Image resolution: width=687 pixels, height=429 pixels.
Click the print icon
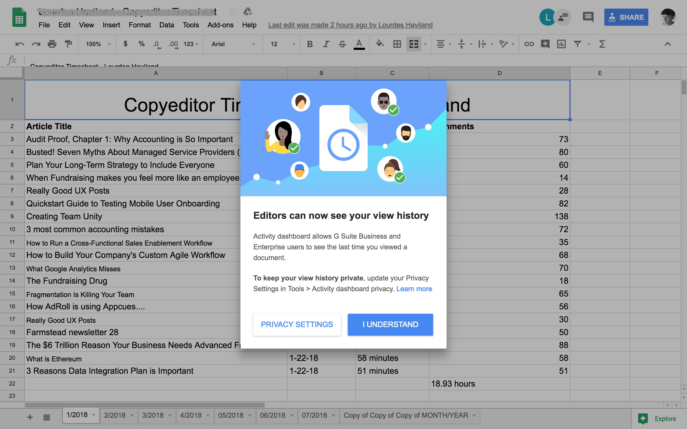52,44
